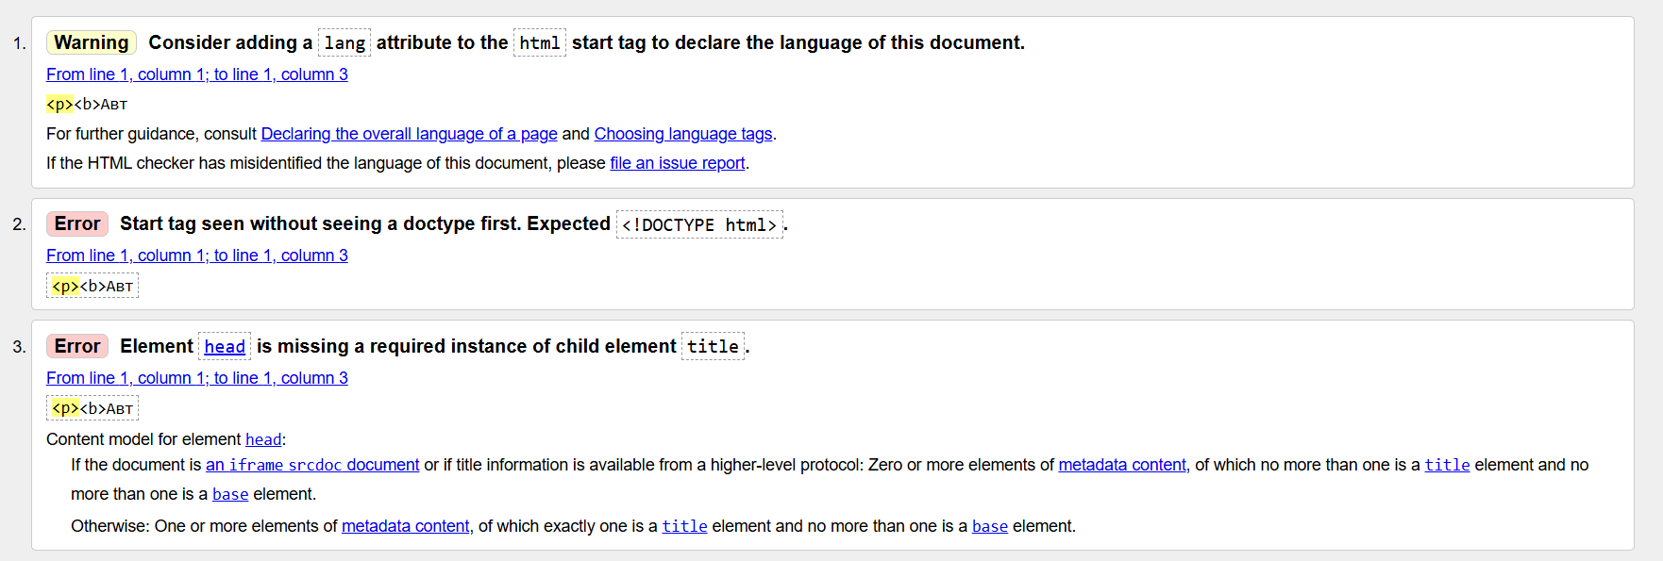Click the yellow 'Warning' badge

pyautogui.click(x=91, y=42)
